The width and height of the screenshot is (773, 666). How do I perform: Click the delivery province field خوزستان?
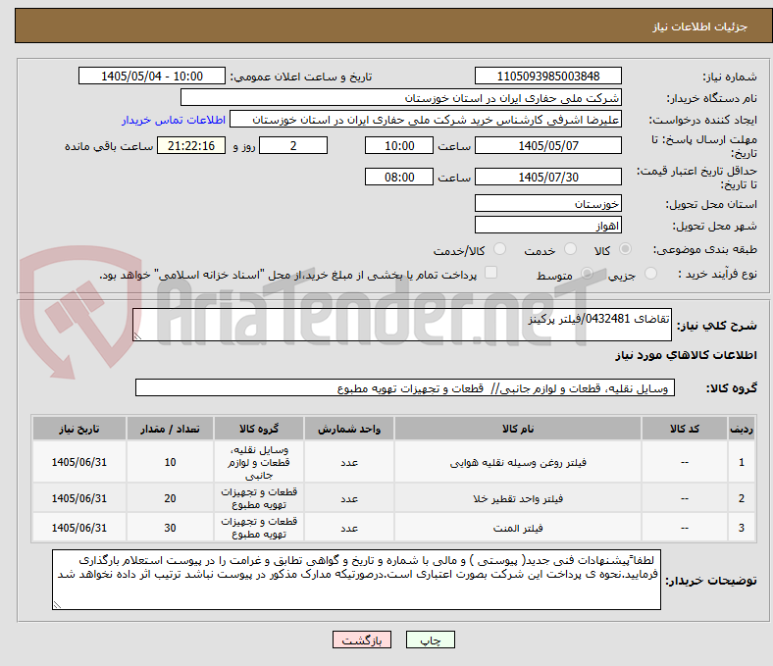(547, 204)
